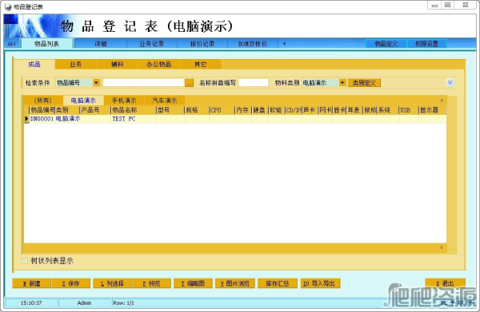Image resolution: width=480 pixels, height=312 pixels.
Task: Click the USB column header
Action: pyautogui.click(x=409, y=110)
